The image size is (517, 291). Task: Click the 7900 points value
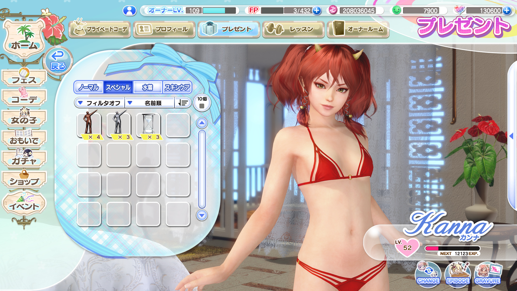[x=430, y=11]
